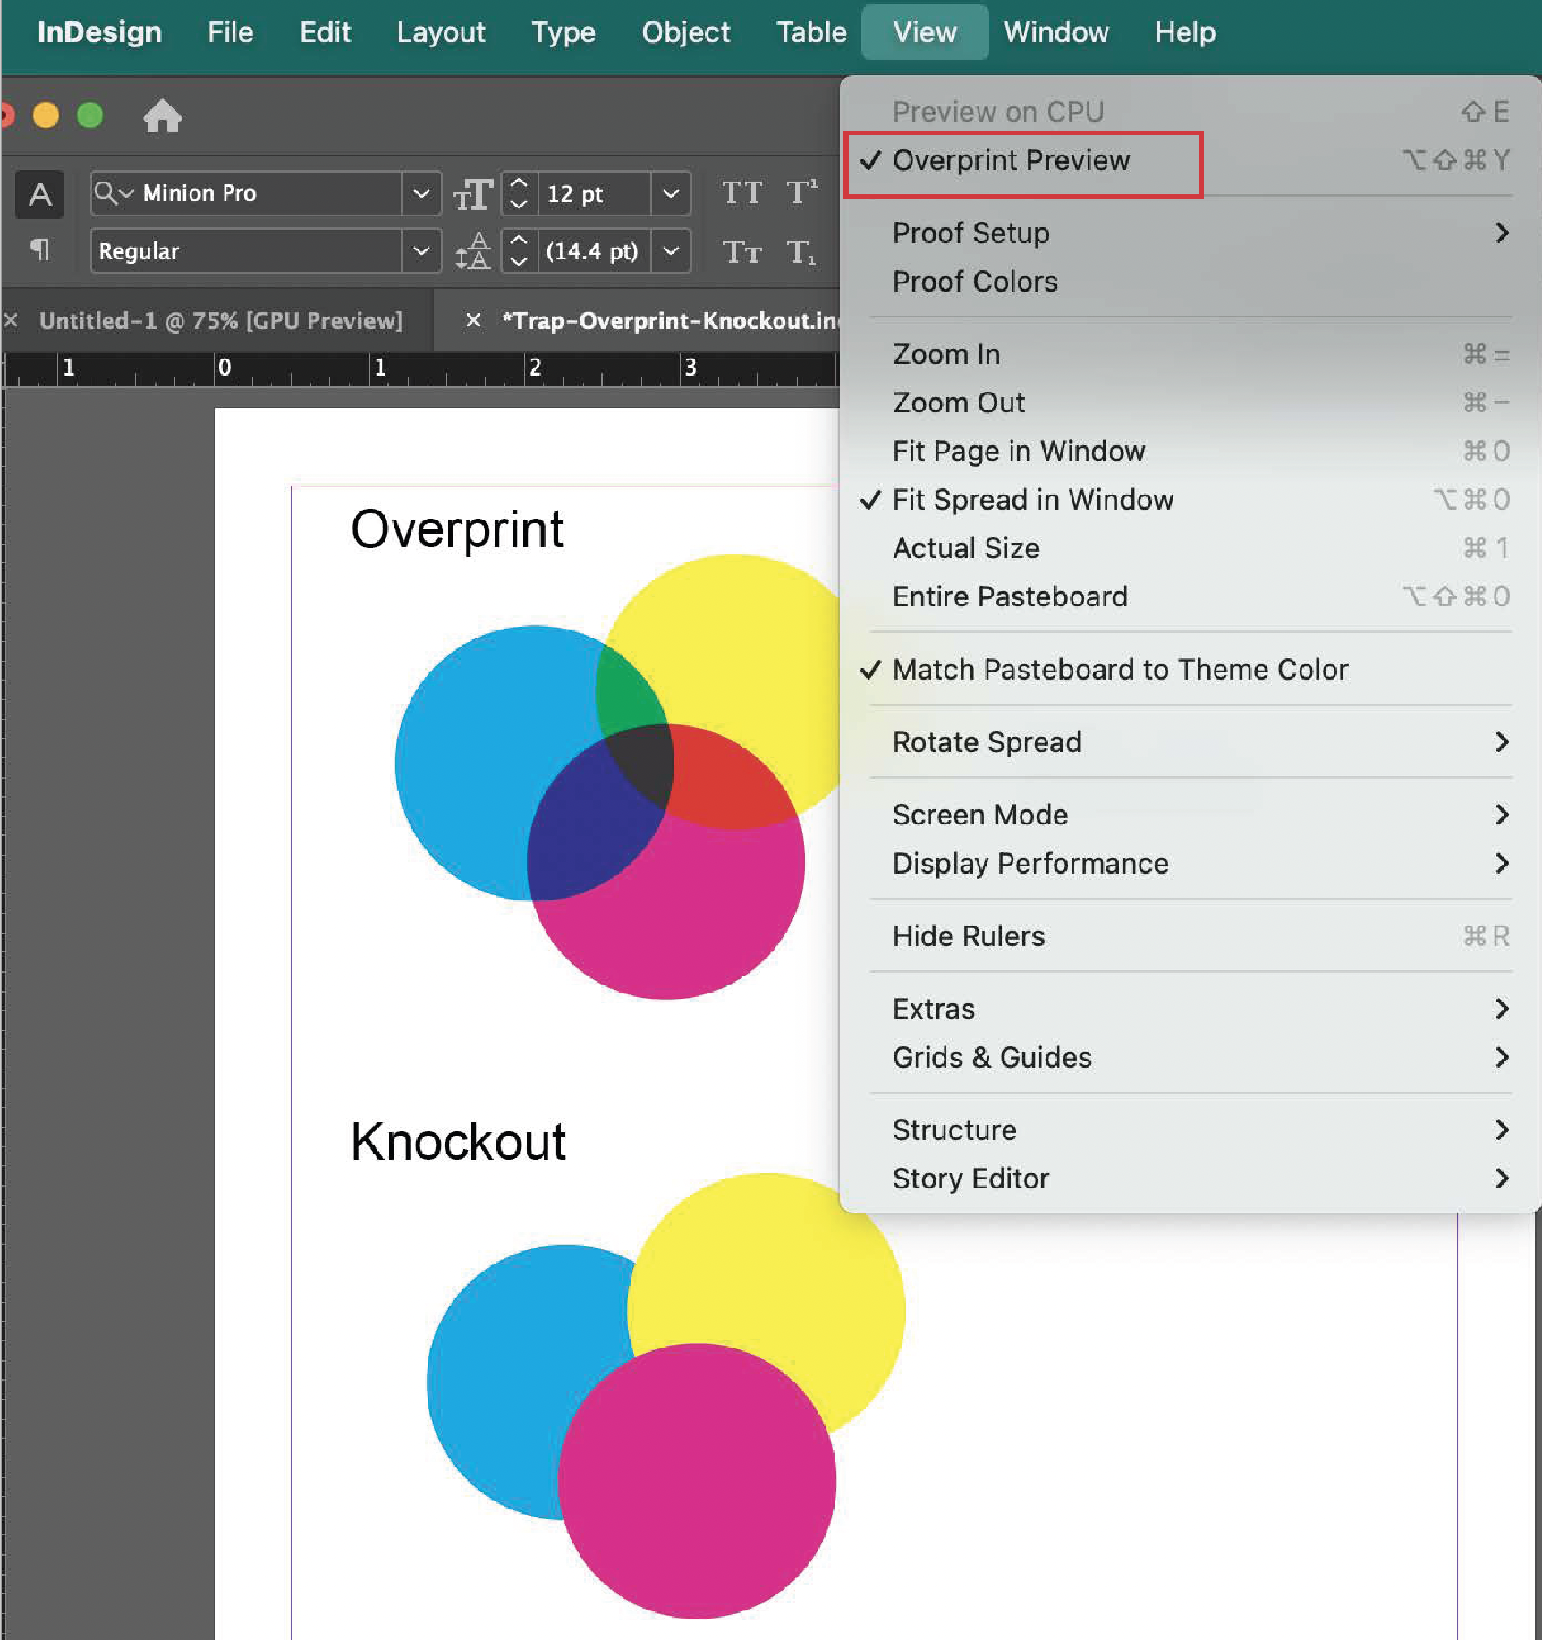Open the Object menu
The height and width of the screenshot is (1640, 1542).
click(686, 32)
